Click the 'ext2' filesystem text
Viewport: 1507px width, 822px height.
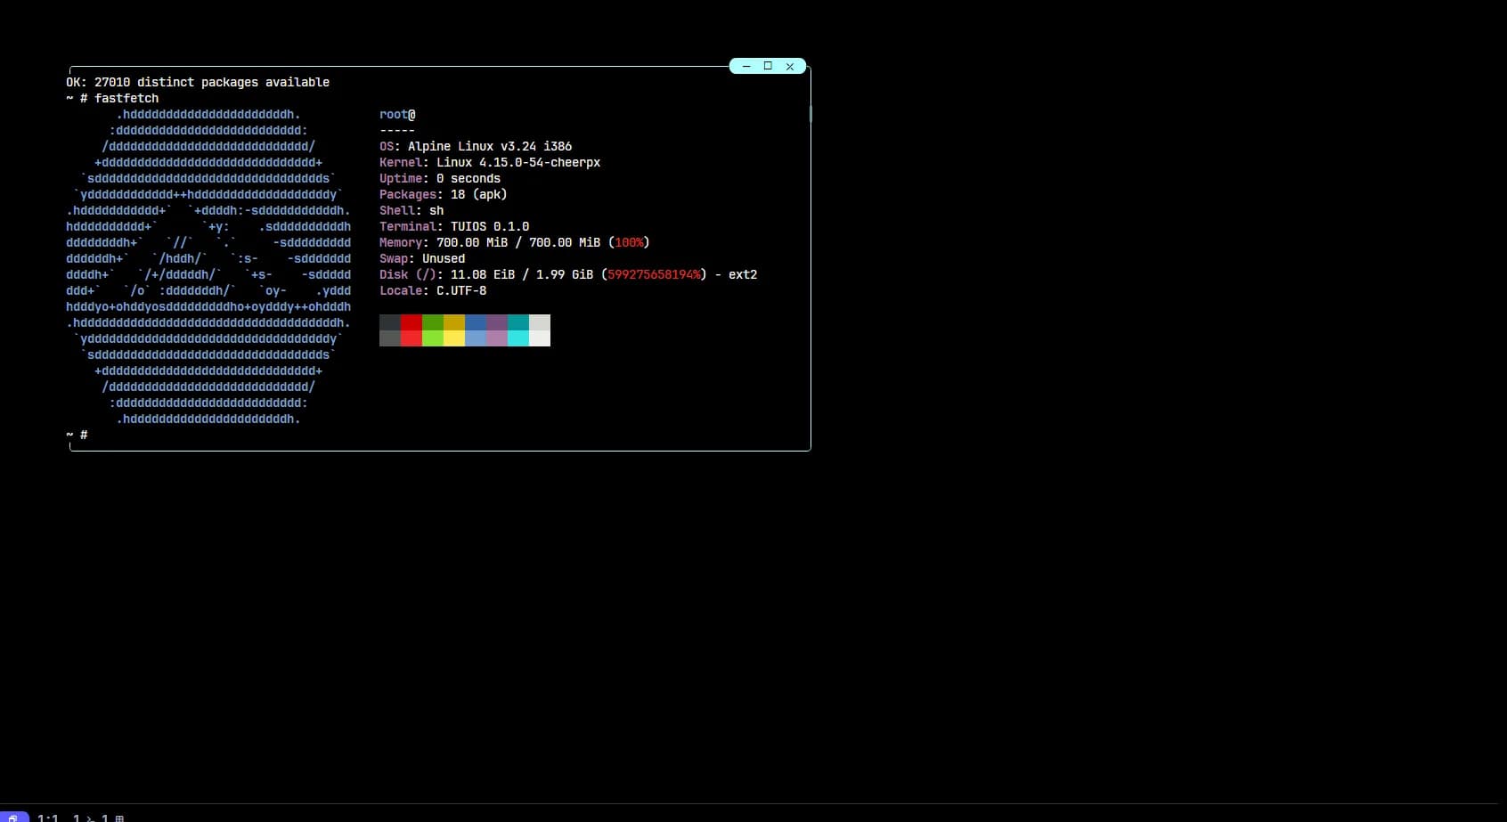[743, 274]
